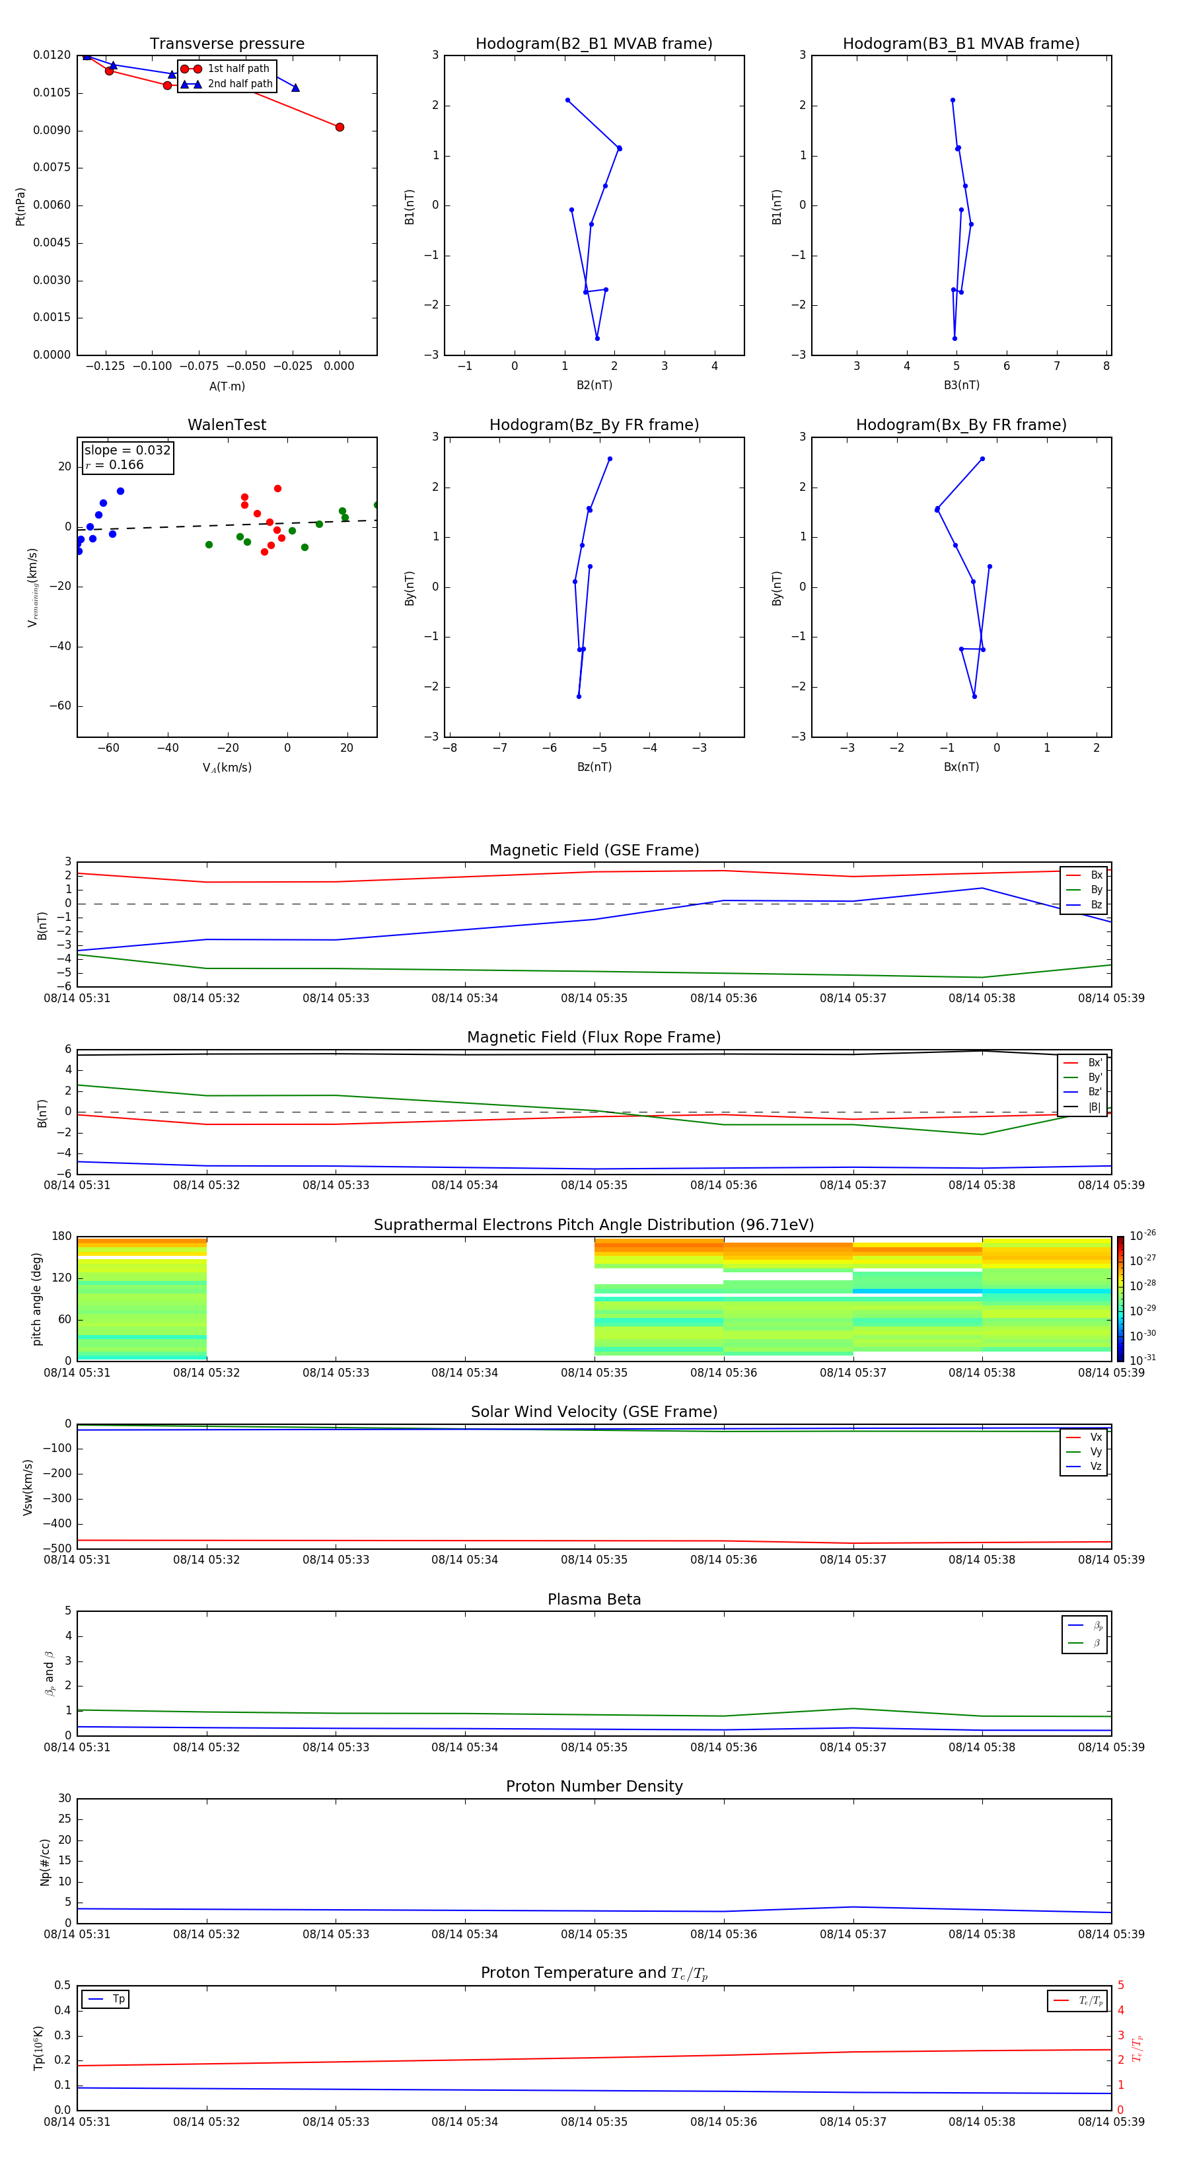Click the pitch angle colorbar
The image size is (1189, 2180).
coord(1120,1299)
